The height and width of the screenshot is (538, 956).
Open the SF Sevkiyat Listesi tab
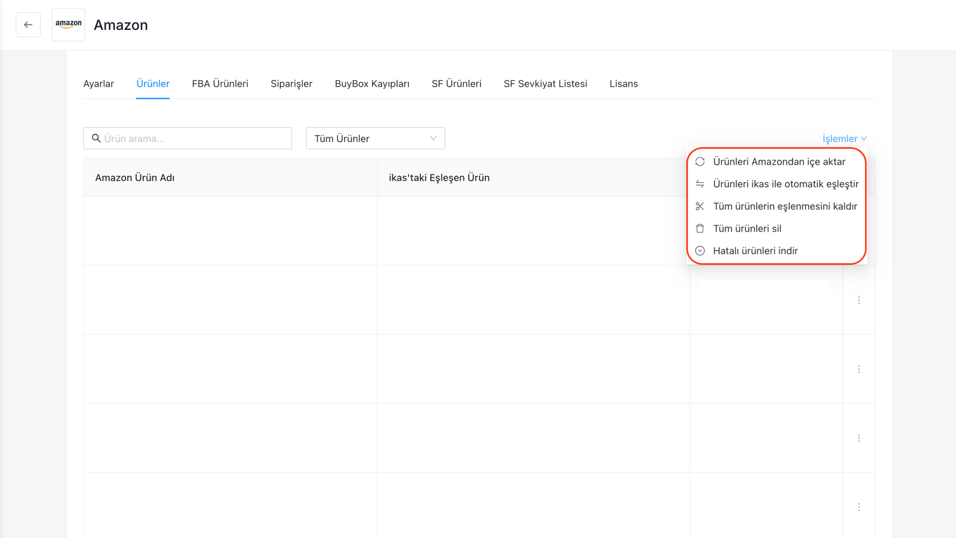click(545, 84)
